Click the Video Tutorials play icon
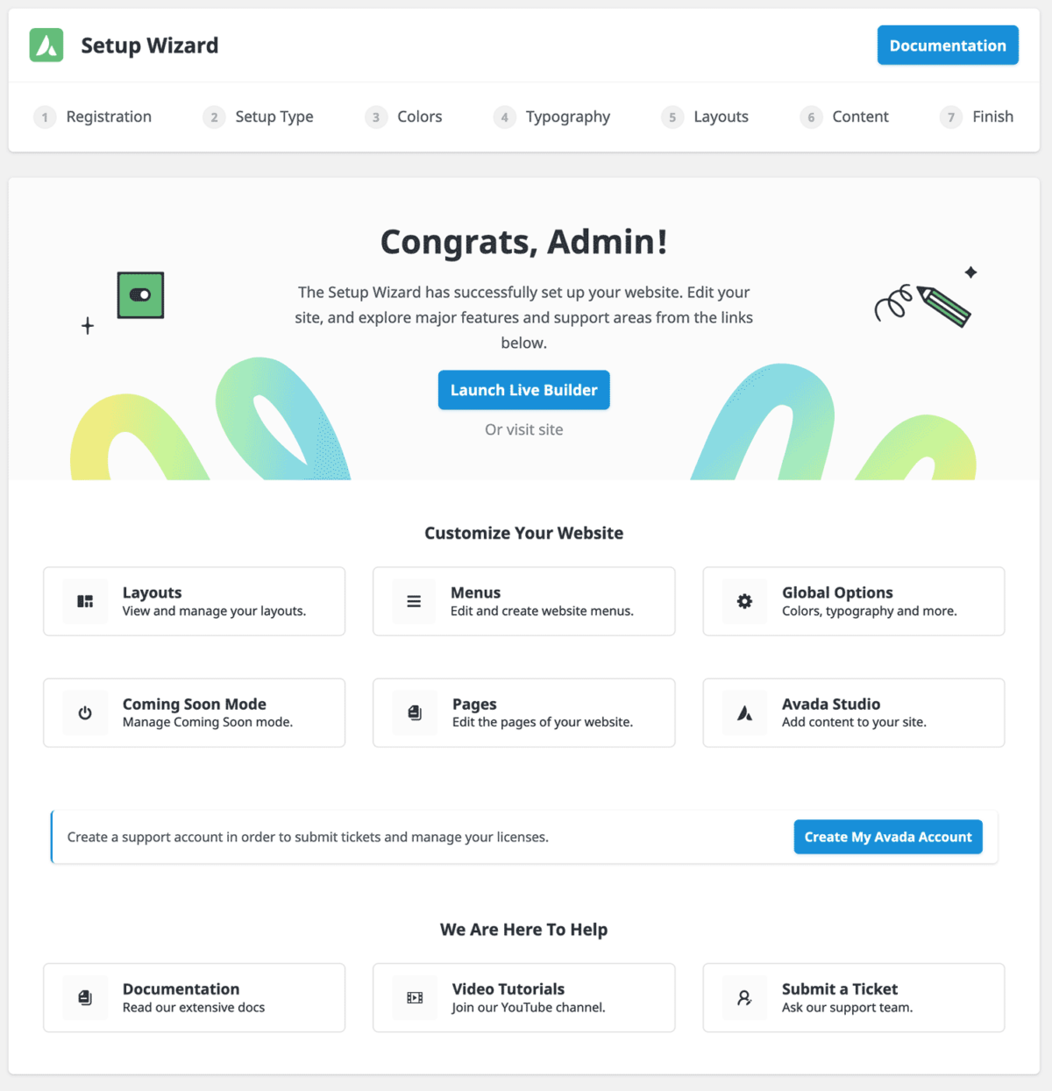 414,997
